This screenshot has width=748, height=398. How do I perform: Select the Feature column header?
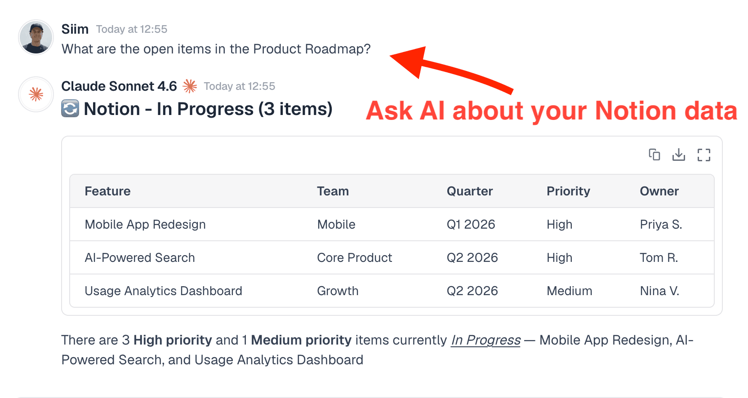107,191
